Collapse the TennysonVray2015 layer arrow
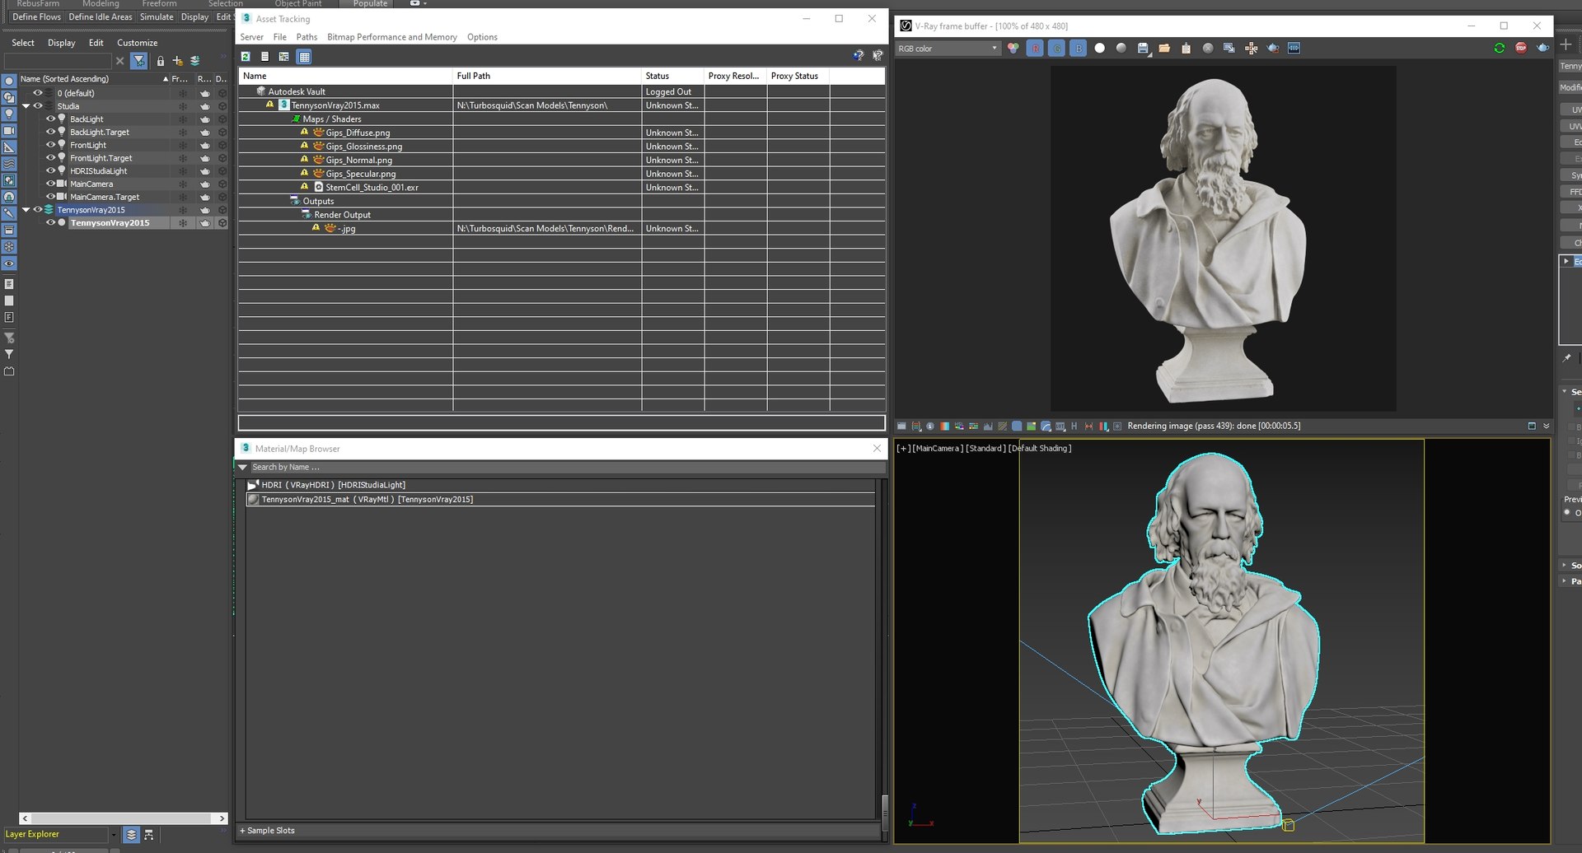The image size is (1582, 853). click(x=26, y=210)
